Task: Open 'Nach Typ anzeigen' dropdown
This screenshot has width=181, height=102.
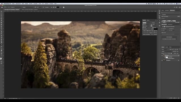Action: click(165, 16)
